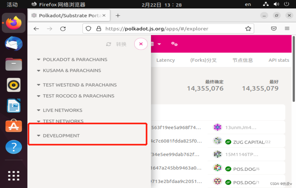The width and height of the screenshot is (296, 188).
Task: Switch to the API stats tab
Action: click(279, 60)
